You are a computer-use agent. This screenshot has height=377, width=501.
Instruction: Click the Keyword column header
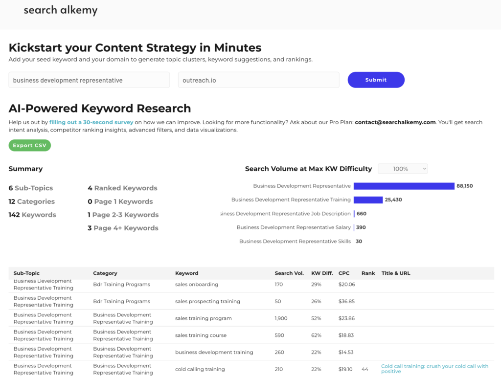click(x=186, y=273)
